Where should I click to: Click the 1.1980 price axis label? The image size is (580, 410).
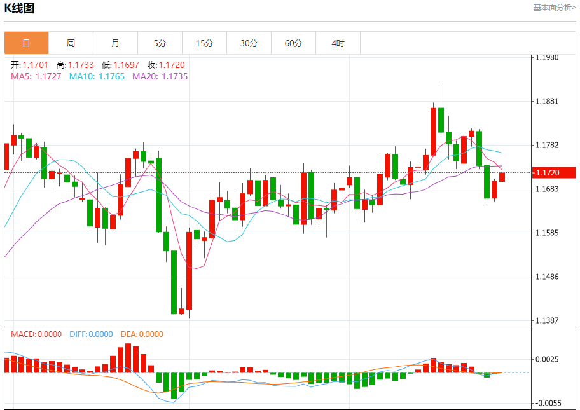click(547, 58)
